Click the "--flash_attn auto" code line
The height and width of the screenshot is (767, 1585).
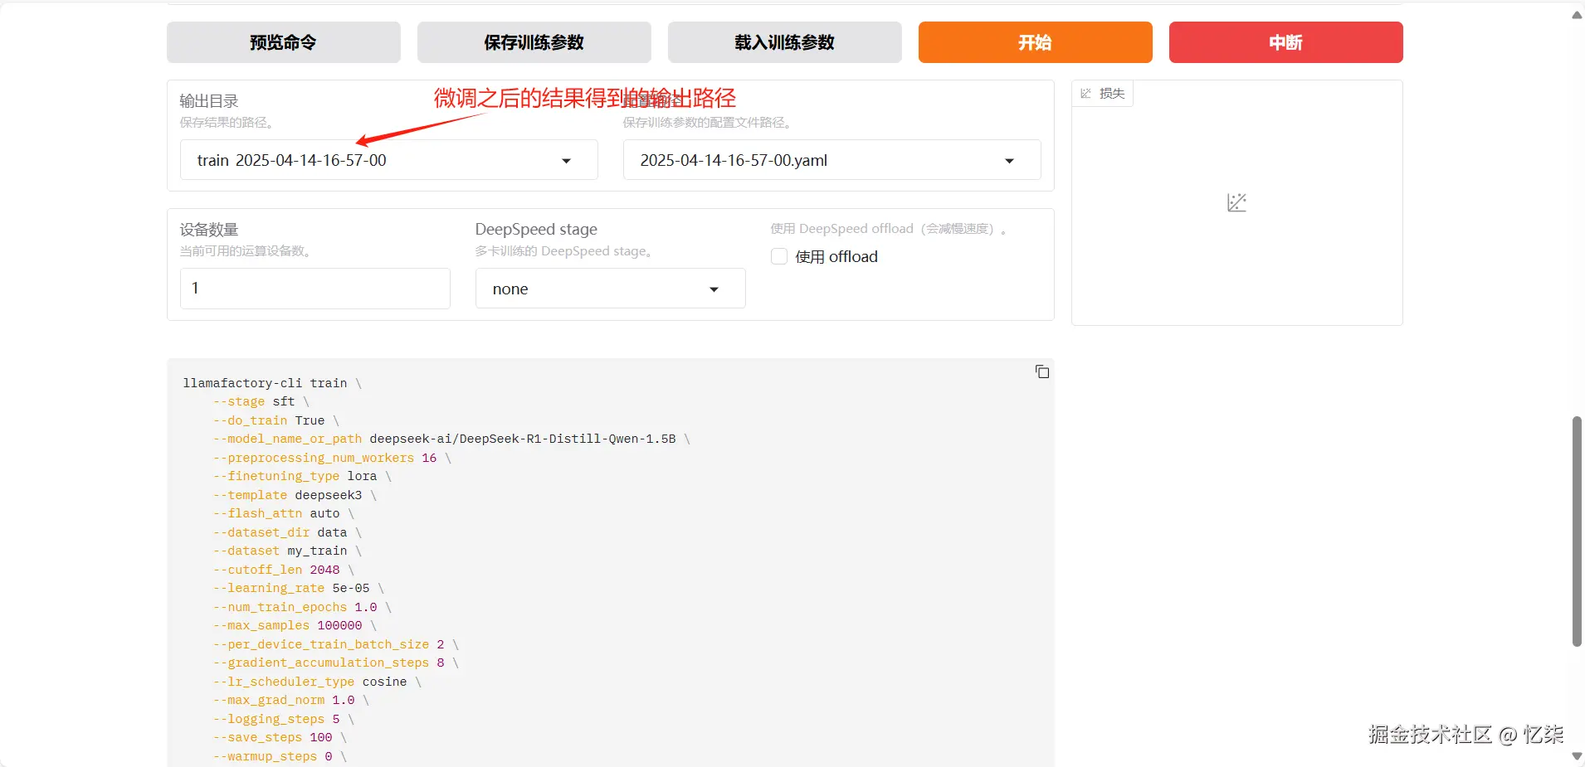(284, 513)
